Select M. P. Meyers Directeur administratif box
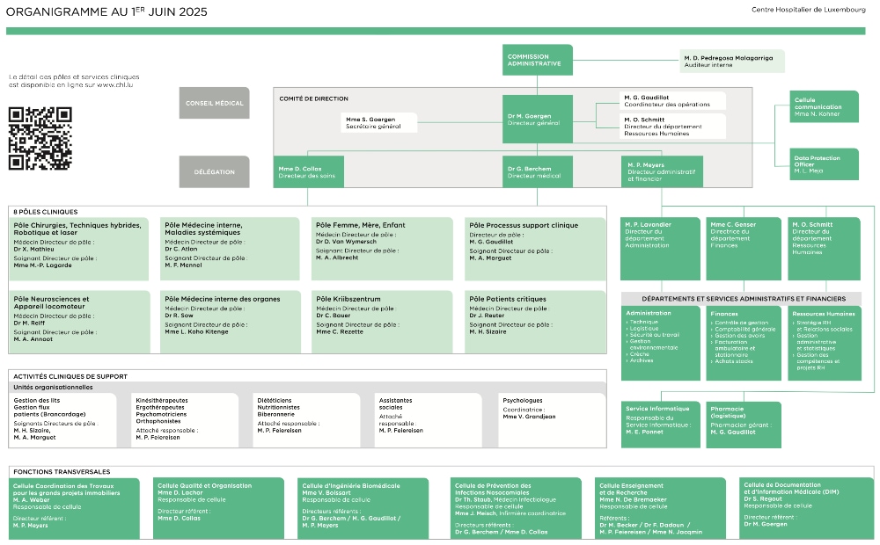 (662, 171)
